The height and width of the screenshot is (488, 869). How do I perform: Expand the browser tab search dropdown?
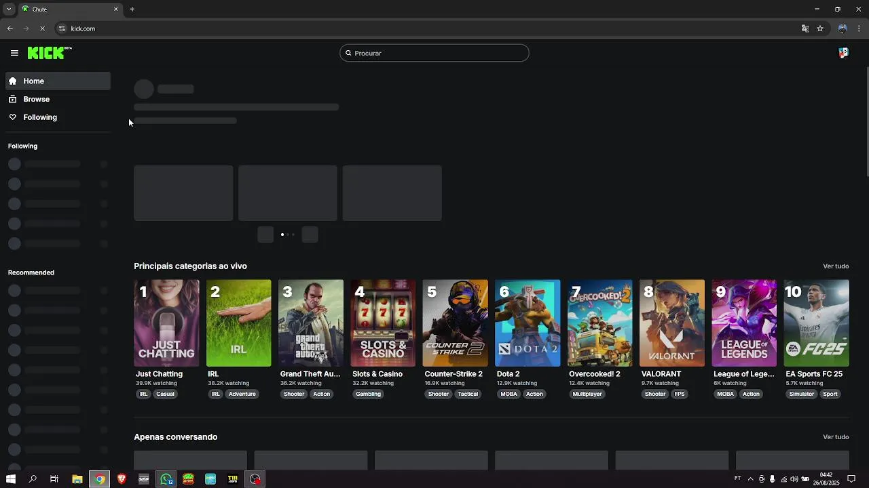(x=9, y=9)
